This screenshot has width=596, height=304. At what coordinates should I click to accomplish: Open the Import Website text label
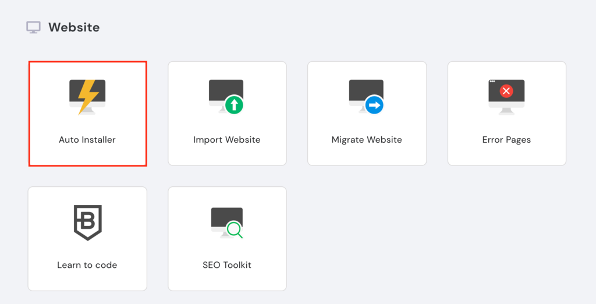click(227, 140)
